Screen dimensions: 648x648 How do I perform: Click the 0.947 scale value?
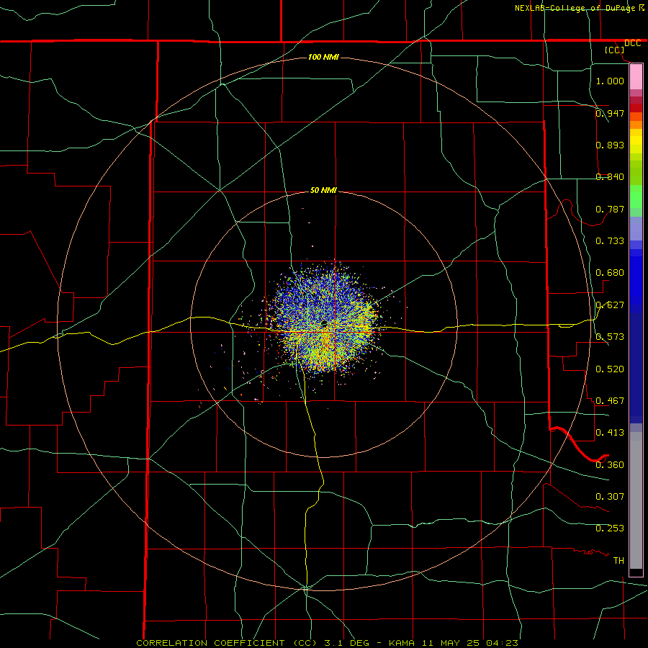[610, 113]
